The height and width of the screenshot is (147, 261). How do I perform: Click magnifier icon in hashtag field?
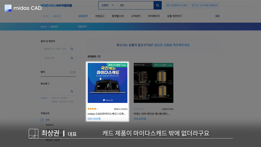[72, 91]
